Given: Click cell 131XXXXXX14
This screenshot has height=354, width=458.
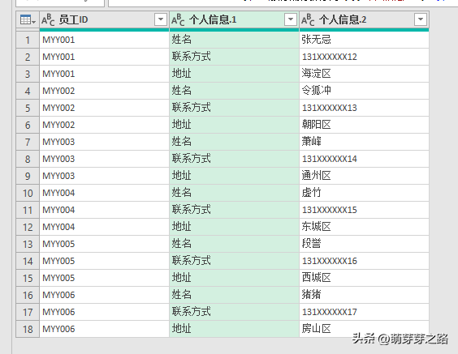Looking at the screenshot, I should 365,159.
